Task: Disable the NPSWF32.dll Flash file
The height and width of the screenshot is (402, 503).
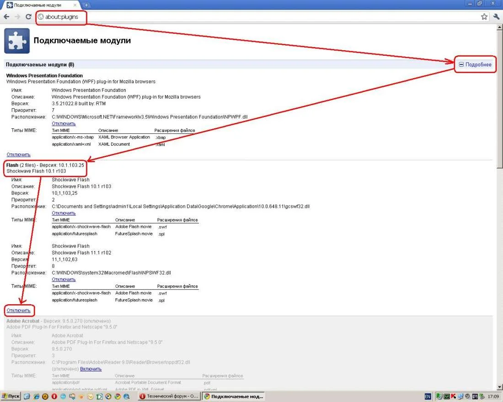Action: [x=64, y=279]
